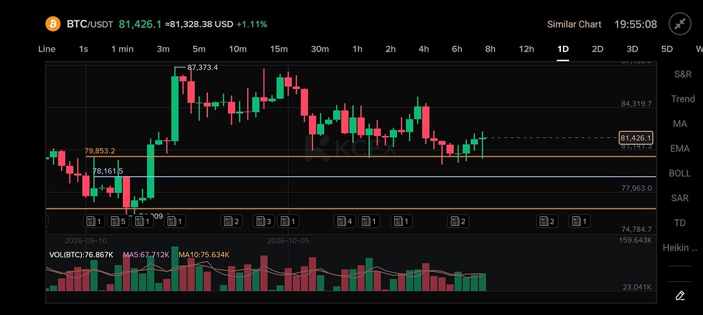
Task: Select the 1s timeframe
Action: pos(83,49)
